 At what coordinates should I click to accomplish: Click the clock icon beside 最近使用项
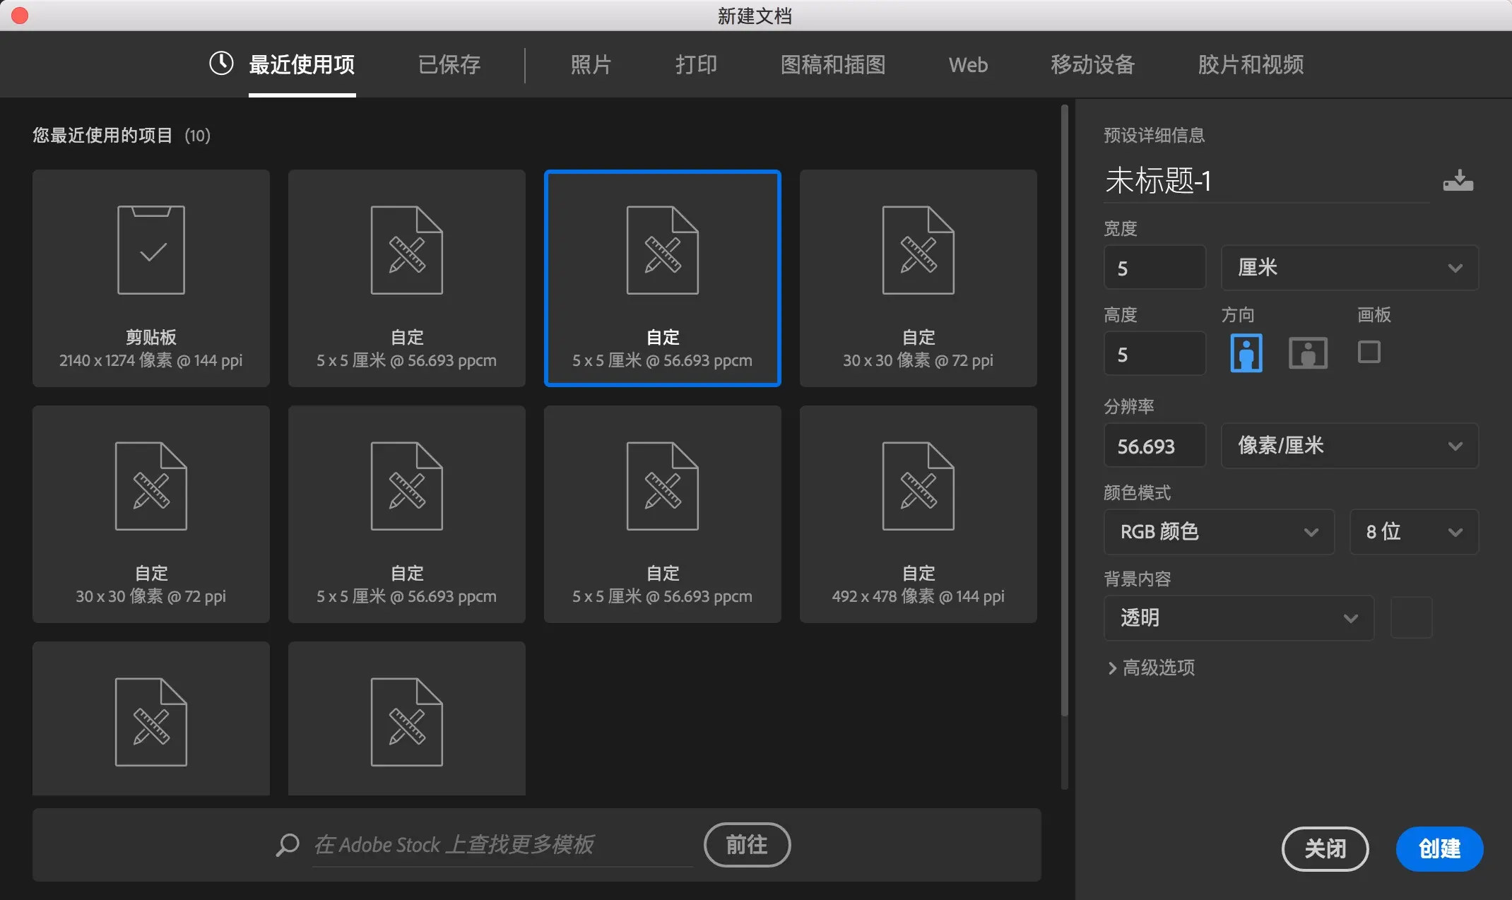[220, 64]
